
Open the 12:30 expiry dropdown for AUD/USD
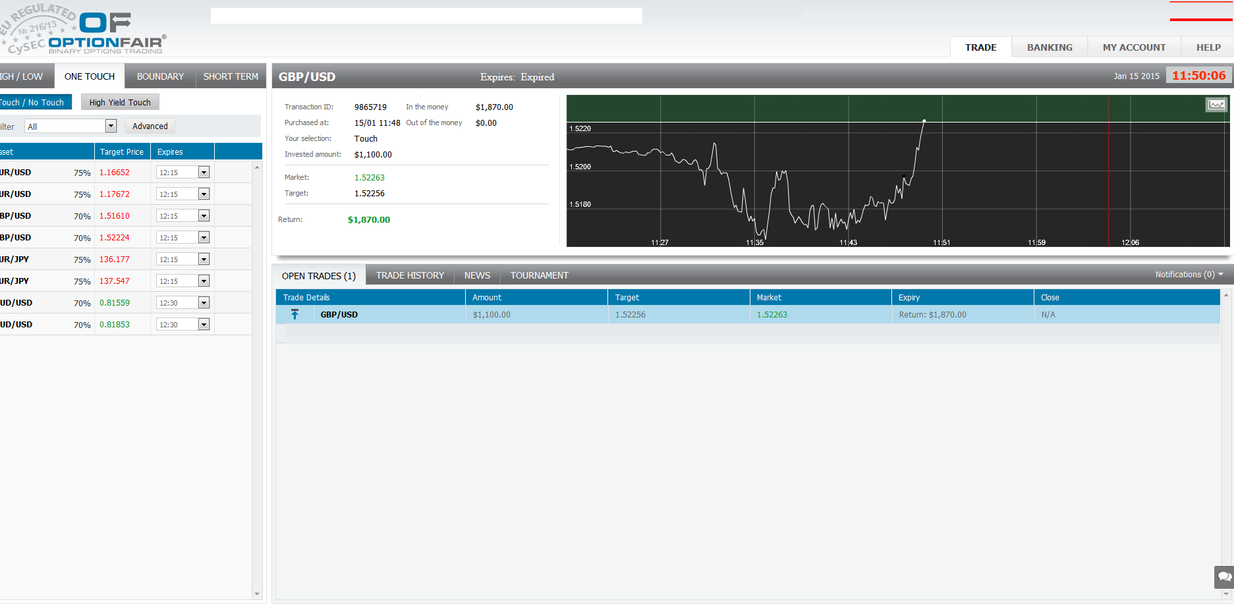click(204, 302)
